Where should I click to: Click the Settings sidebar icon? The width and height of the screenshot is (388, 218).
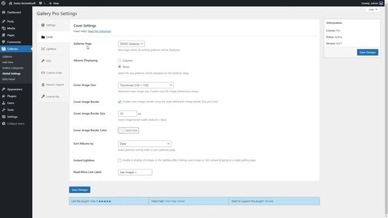coord(4,117)
